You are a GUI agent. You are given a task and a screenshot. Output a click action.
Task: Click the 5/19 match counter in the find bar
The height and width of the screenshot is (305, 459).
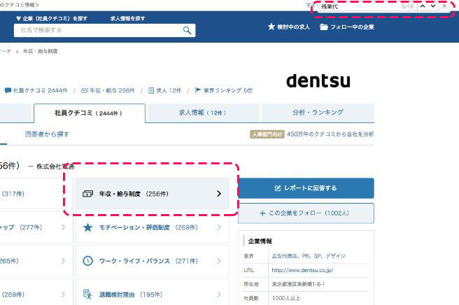point(407,6)
